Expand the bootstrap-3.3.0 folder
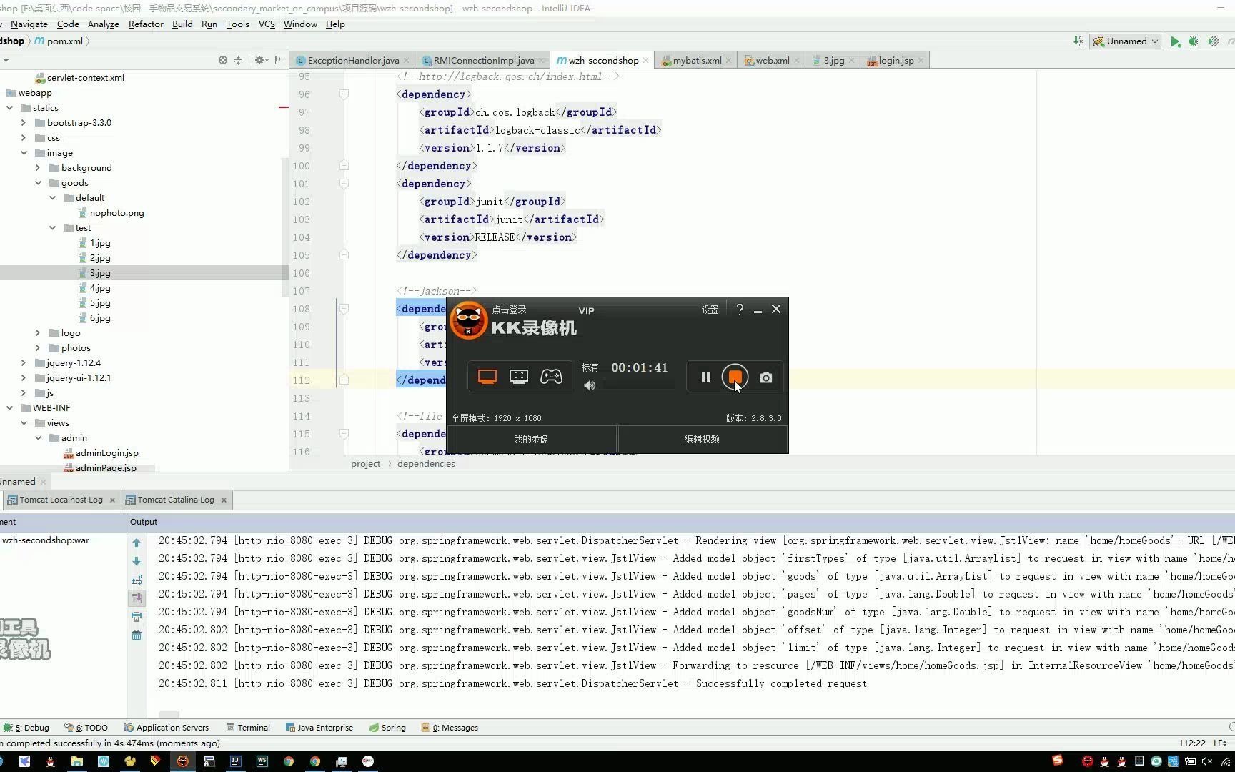The image size is (1235, 772). [24, 123]
